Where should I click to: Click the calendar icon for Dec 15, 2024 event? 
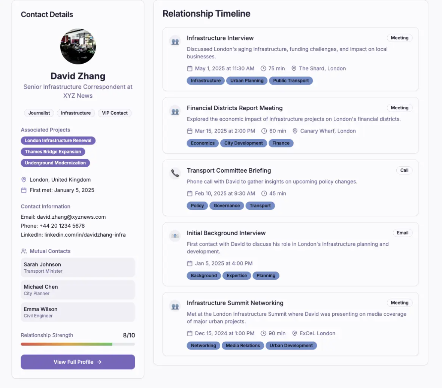click(x=190, y=333)
